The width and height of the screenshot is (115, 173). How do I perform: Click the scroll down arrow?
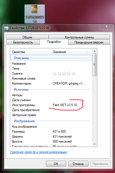(x=95, y=144)
